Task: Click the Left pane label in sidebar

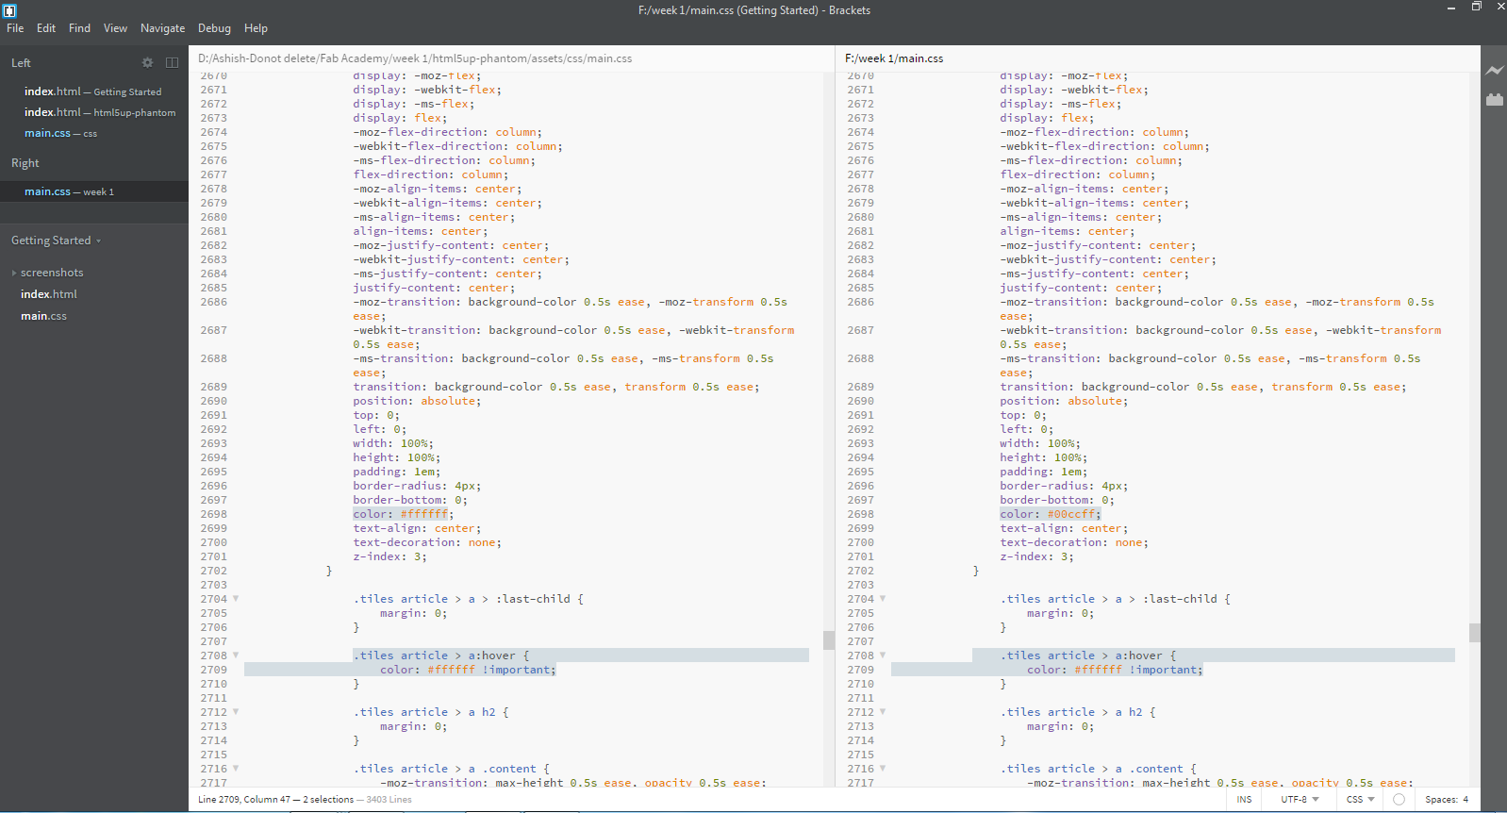Action: [x=21, y=63]
